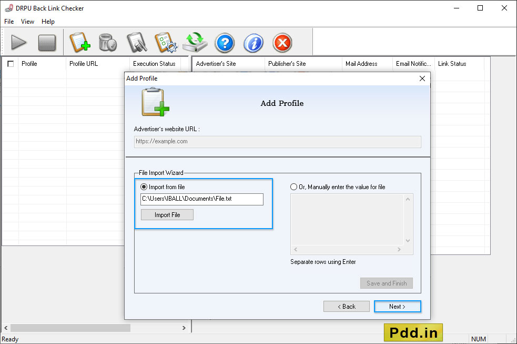Close the Add Profile dialog
This screenshot has height=344, width=517.
(x=422, y=78)
